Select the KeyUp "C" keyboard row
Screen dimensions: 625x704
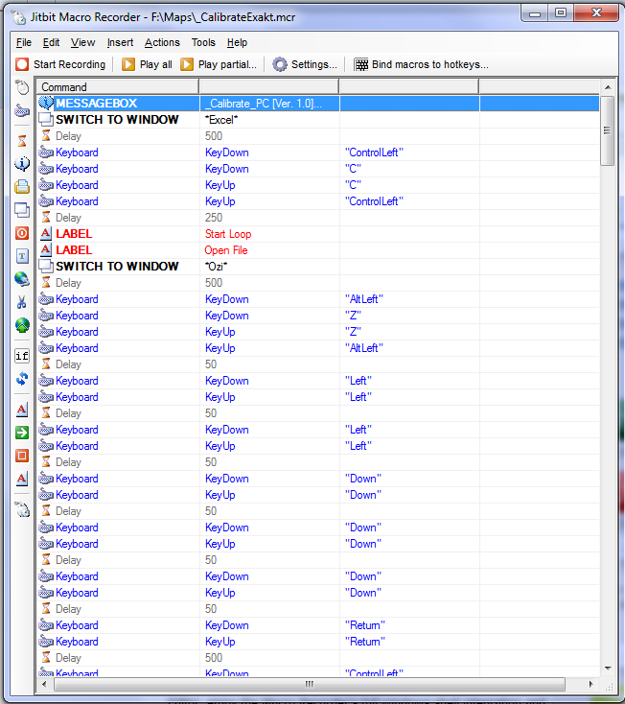[x=318, y=184]
